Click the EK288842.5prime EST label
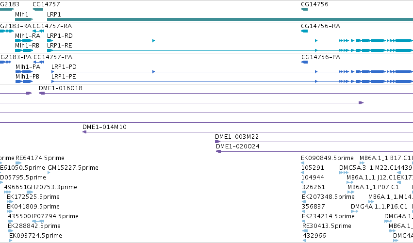The height and width of the screenshot is (243, 413). (x=34, y=226)
